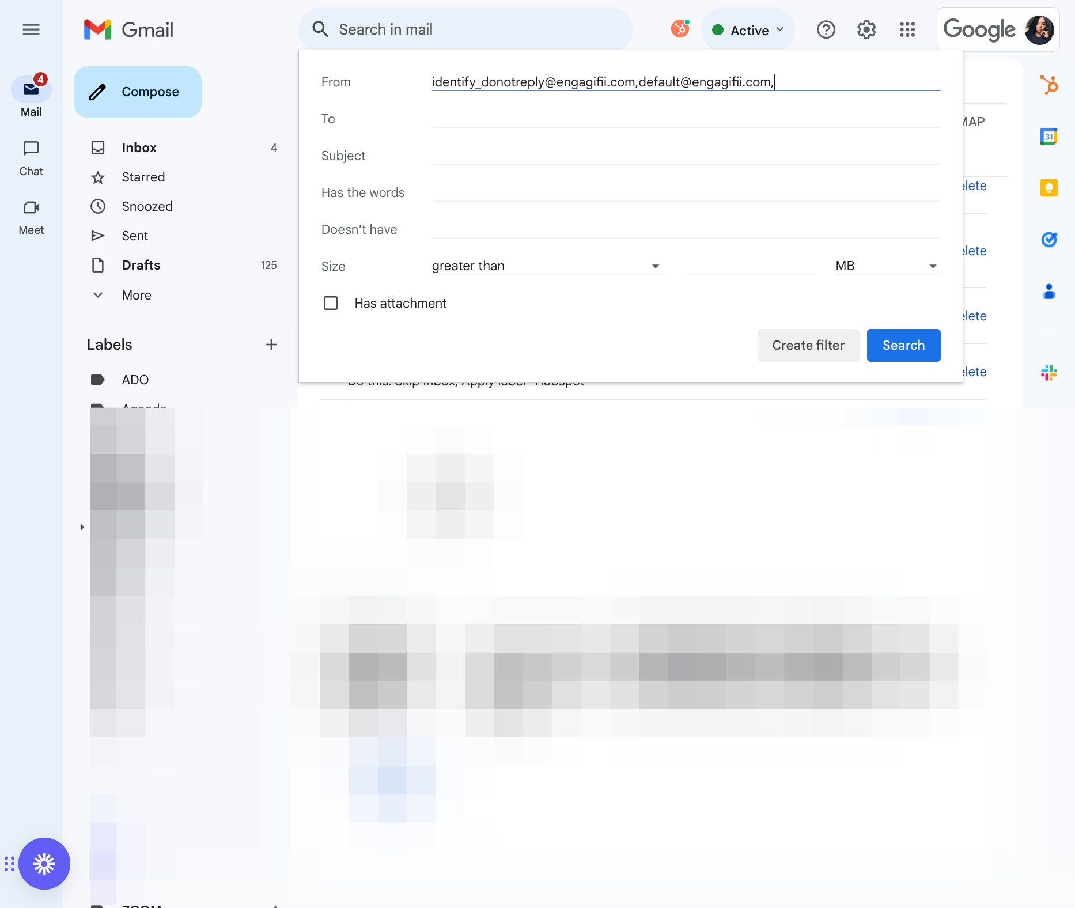Screen dimensions: 1075x908
Task: Click the account profile avatar
Action: click(x=1039, y=29)
